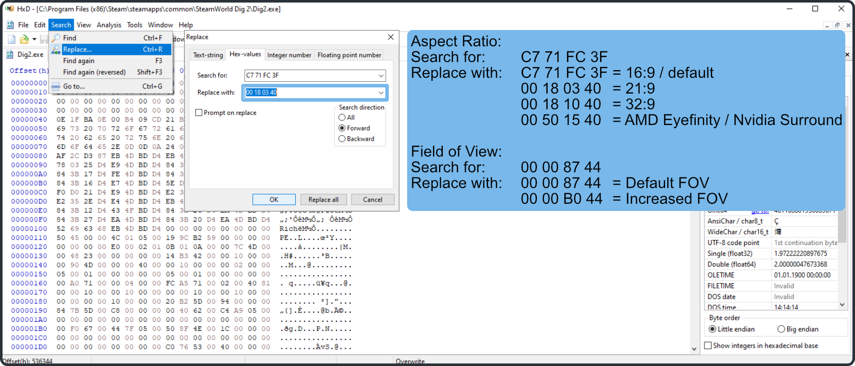The image size is (855, 366).
Task: Close the data inspector panel
Action: [847, 54]
